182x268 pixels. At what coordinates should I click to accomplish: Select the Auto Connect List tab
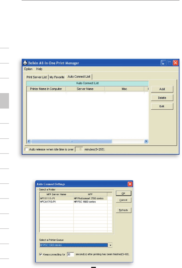coord(79,76)
